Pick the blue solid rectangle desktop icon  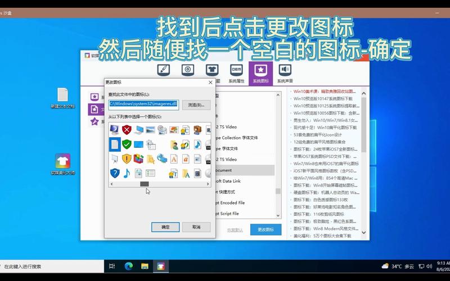[138, 144]
